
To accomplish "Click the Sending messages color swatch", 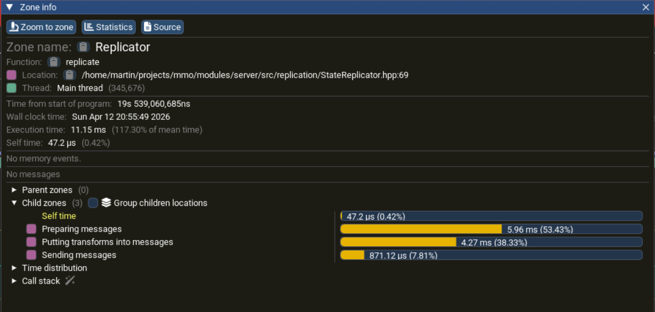I will 31,255.
